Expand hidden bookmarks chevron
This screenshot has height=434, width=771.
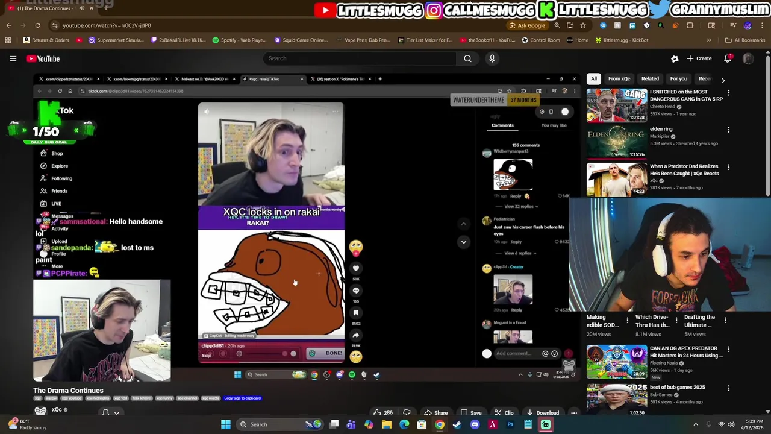(x=709, y=40)
